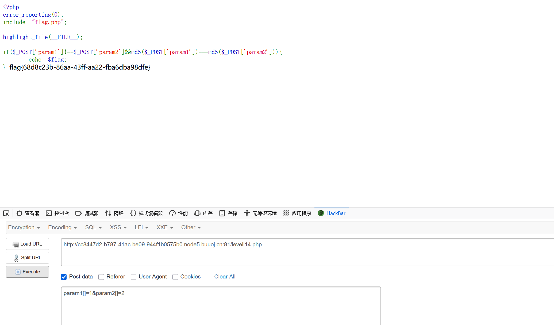Screen dimensions: 554x325
Task: Click the Execute button
Action: point(27,272)
